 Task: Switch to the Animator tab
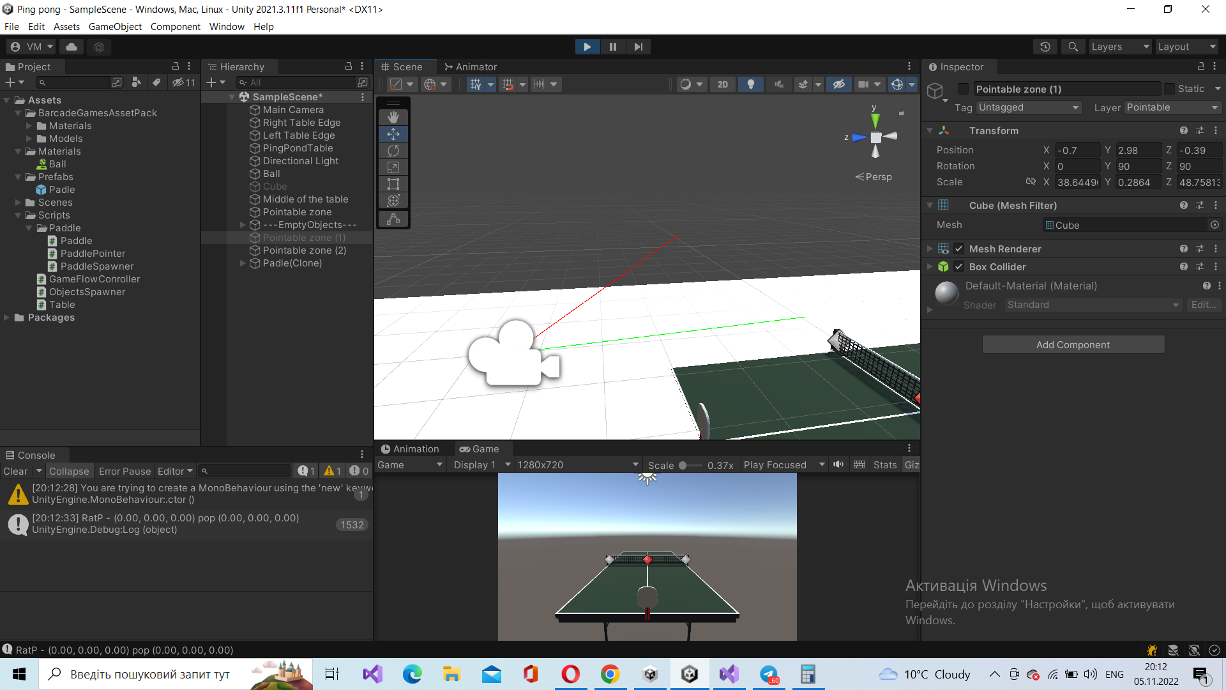471,66
